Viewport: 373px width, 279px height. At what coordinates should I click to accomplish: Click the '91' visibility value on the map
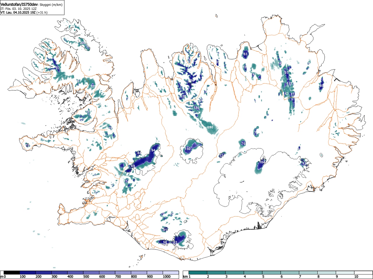(165, 230)
